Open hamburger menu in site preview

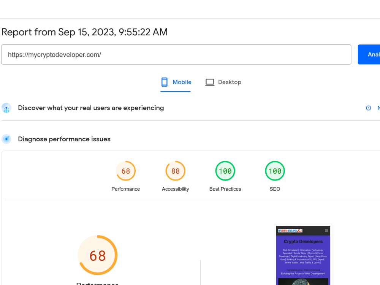[326, 231]
